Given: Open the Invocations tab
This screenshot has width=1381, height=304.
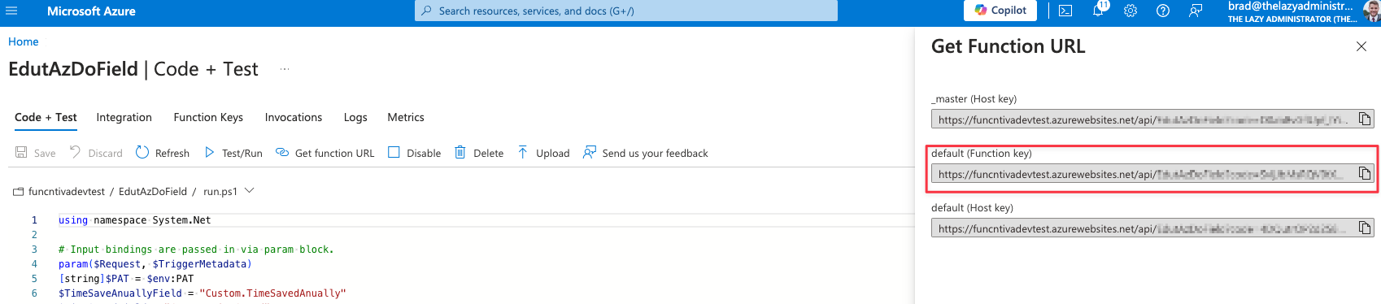Looking at the screenshot, I should coord(294,117).
